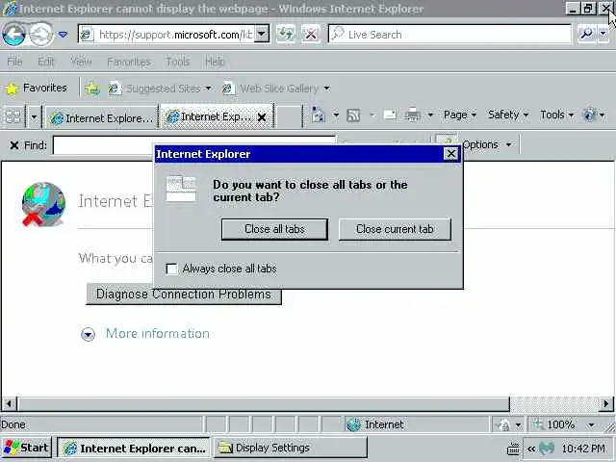
Task: Open the Find bar Options dropdown
Action: pos(487,144)
